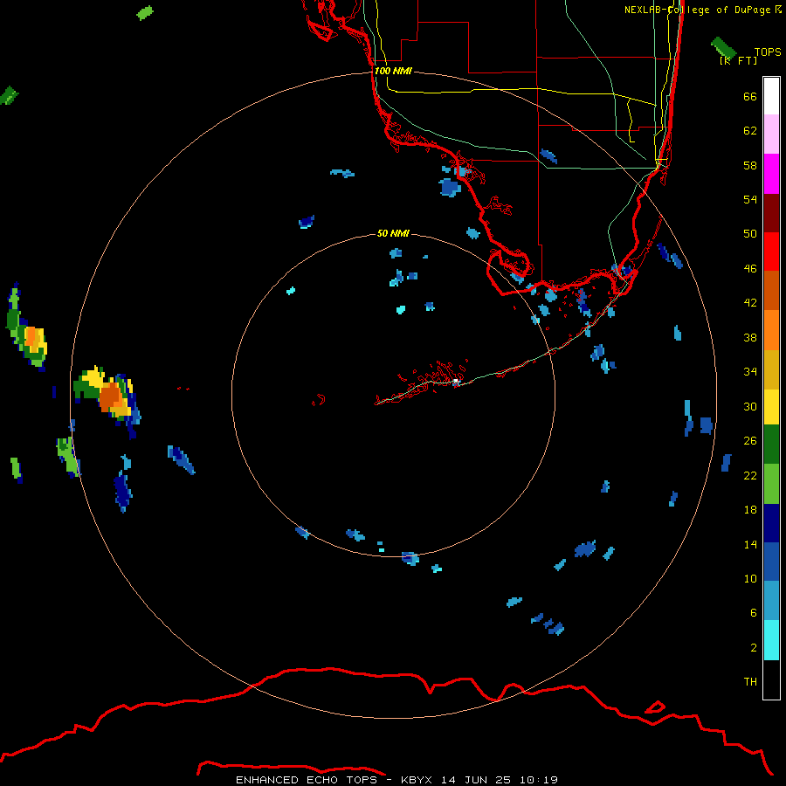Select the cyan legend band
Screen dimensions: 786x786
click(771, 640)
